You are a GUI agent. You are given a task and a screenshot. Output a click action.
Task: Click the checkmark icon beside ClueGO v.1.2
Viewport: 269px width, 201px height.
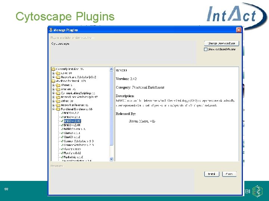coord(62,137)
